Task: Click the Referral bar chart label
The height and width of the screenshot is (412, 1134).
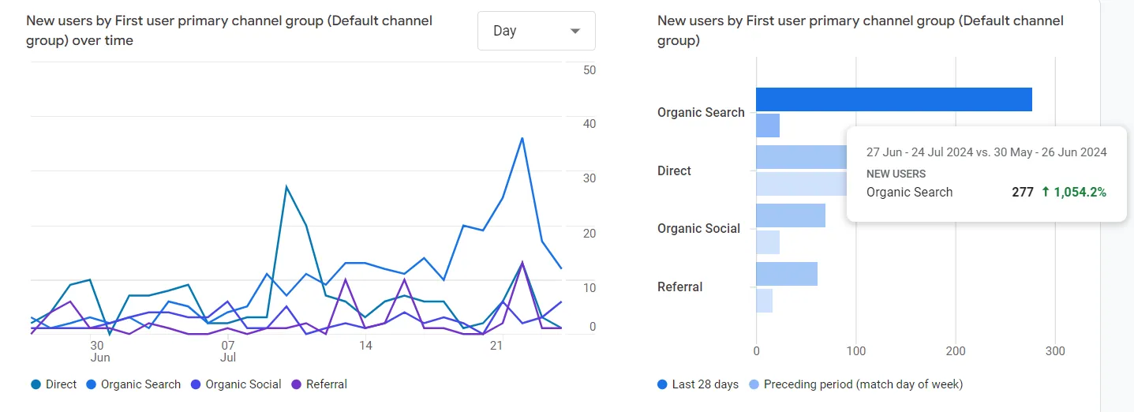Action: [x=680, y=287]
